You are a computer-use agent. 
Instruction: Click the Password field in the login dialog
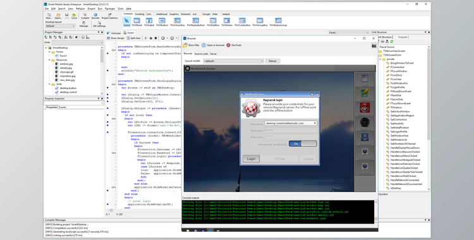click(291, 136)
